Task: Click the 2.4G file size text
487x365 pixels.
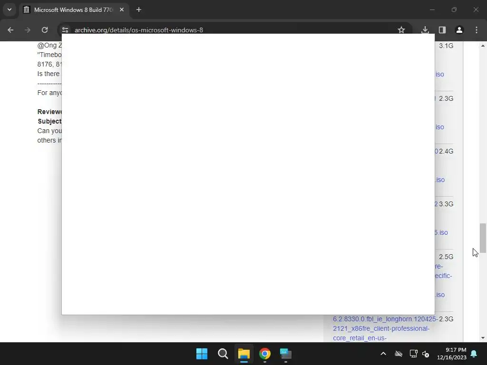Action: tap(446, 151)
